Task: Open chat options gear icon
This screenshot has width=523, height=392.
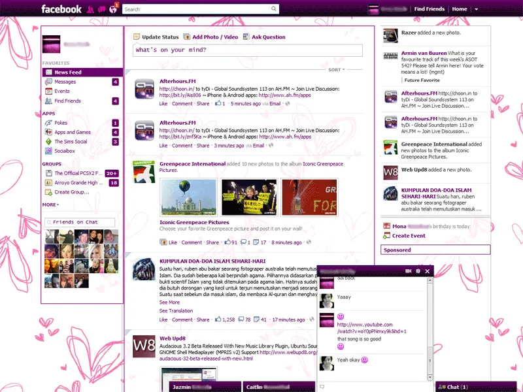Action: 418,271
